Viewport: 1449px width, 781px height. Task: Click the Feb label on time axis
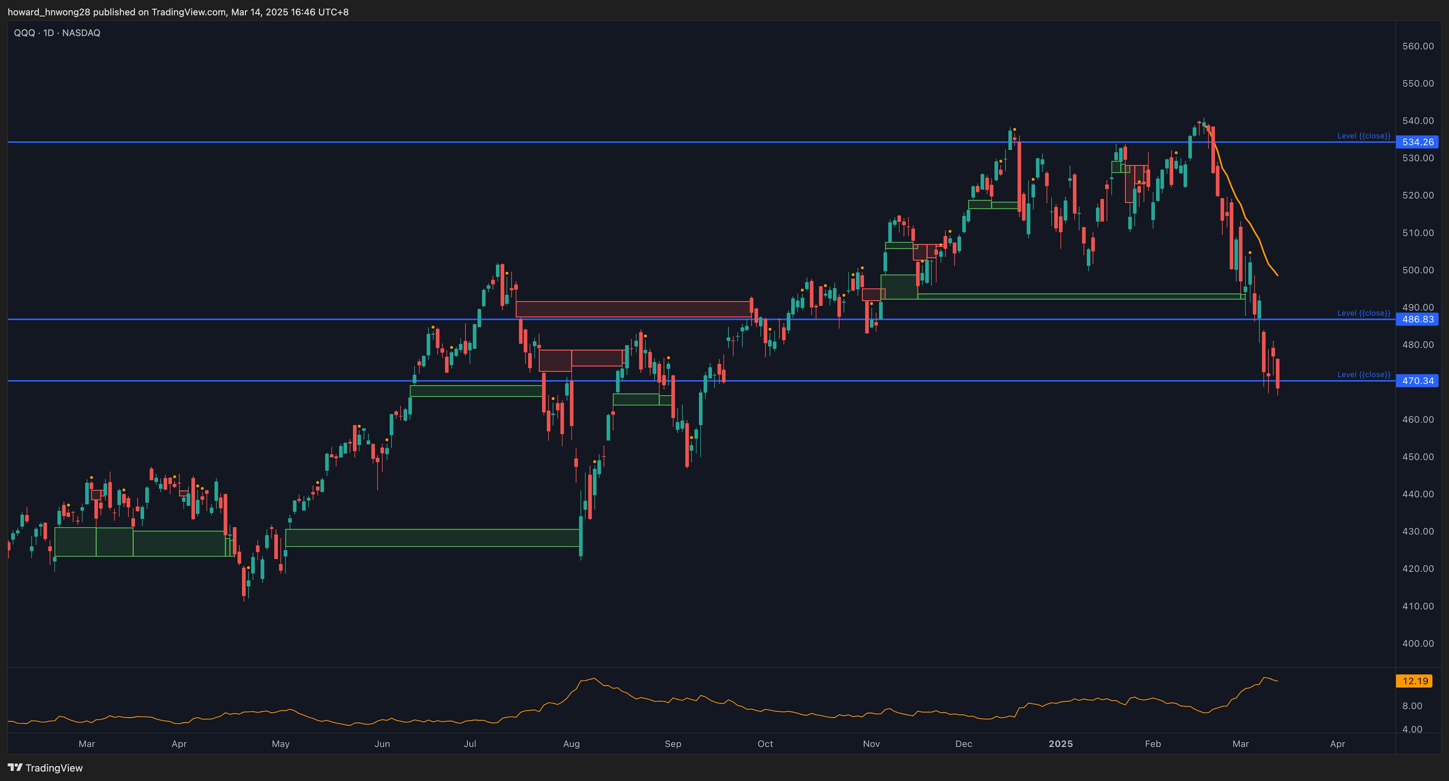pos(1152,743)
